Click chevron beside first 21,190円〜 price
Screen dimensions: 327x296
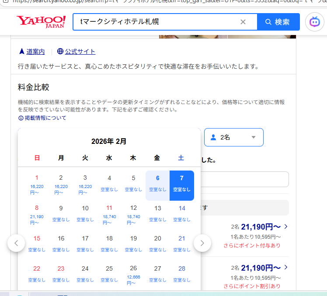pyautogui.click(x=286, y=226)
